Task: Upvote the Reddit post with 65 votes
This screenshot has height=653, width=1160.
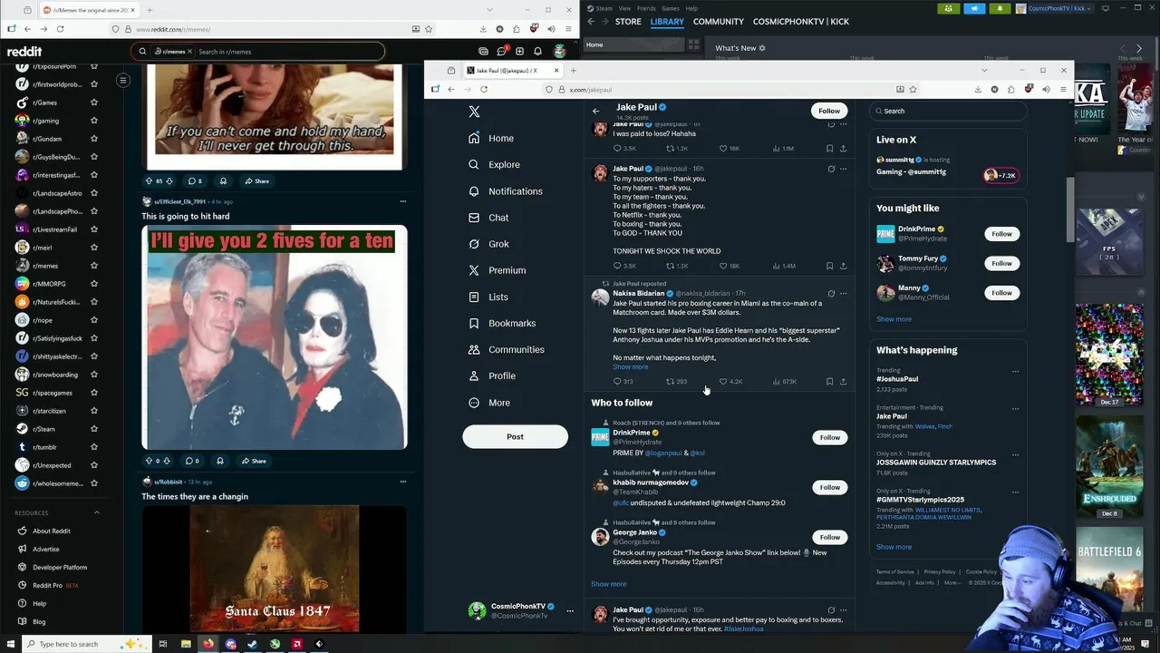Action: [x=150, y=180]
